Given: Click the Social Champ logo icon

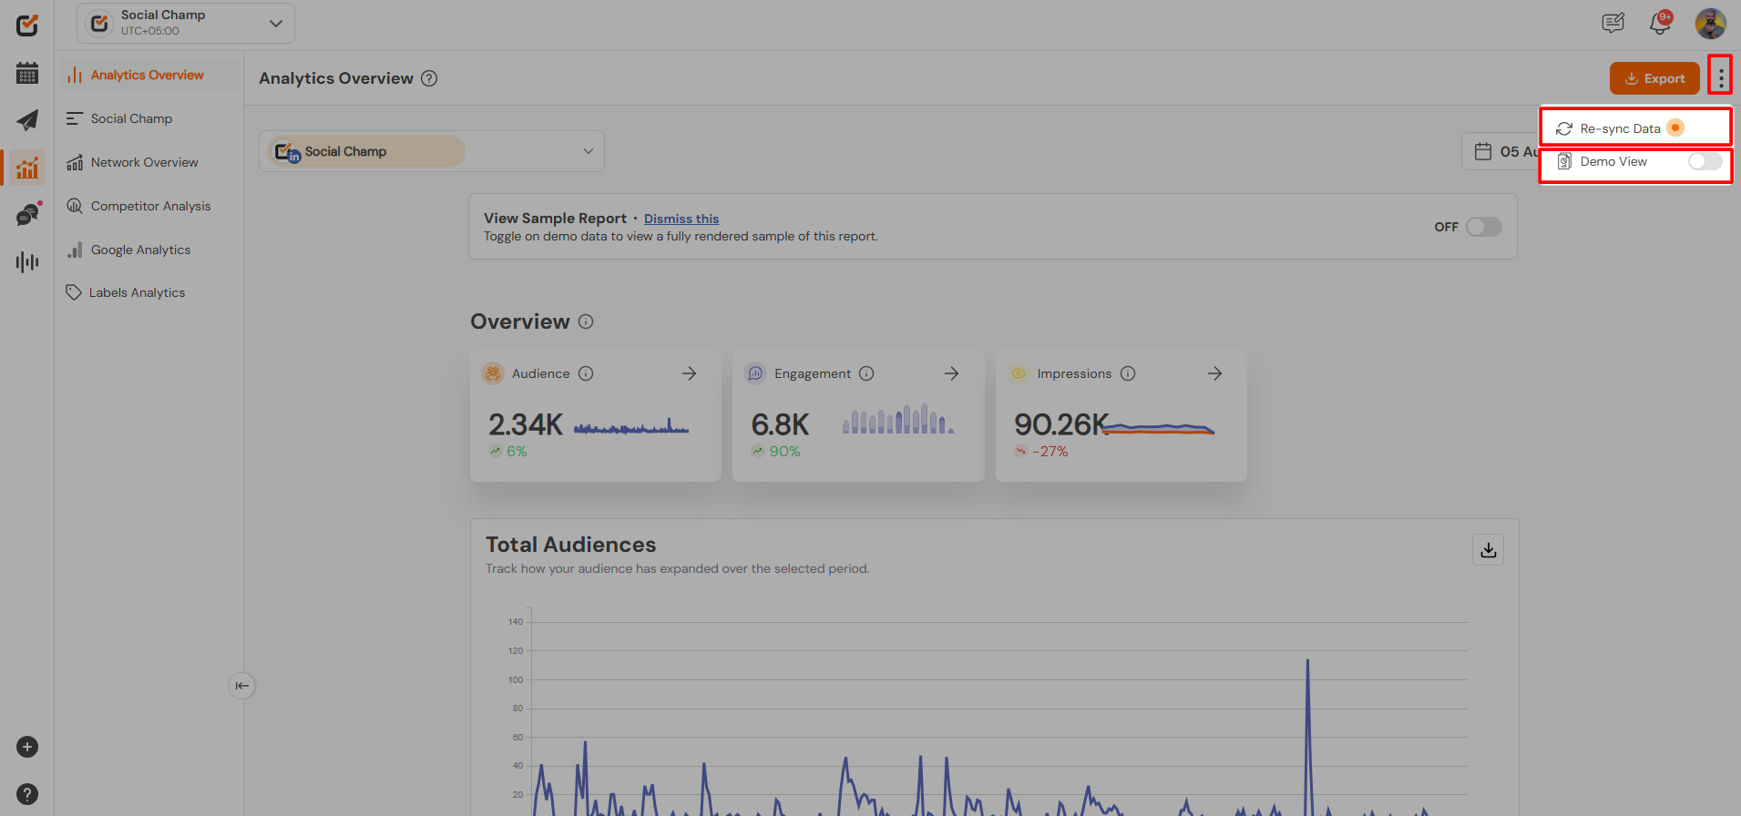Looking at the screenshot, I should point(27,25).
